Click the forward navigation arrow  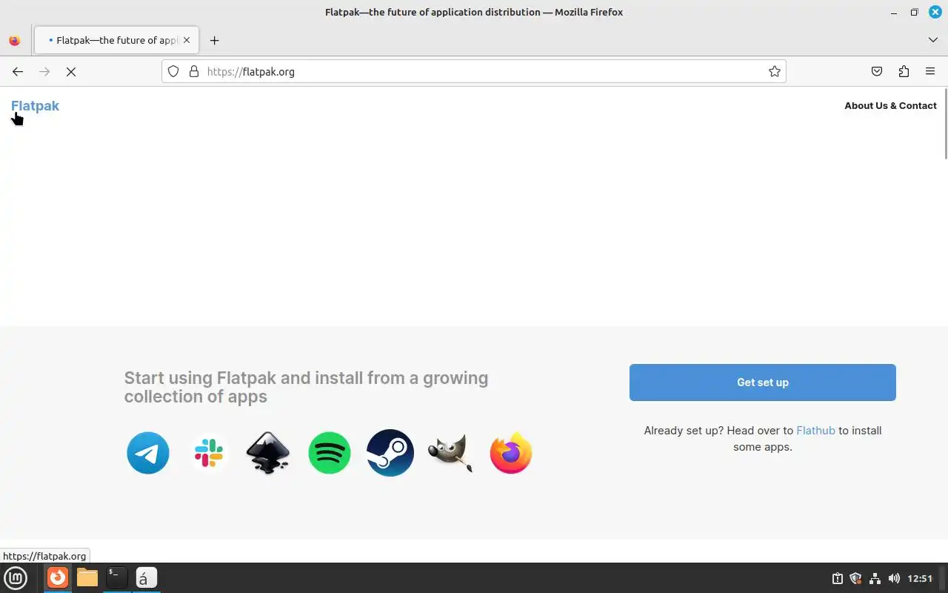tap(44, 71)
